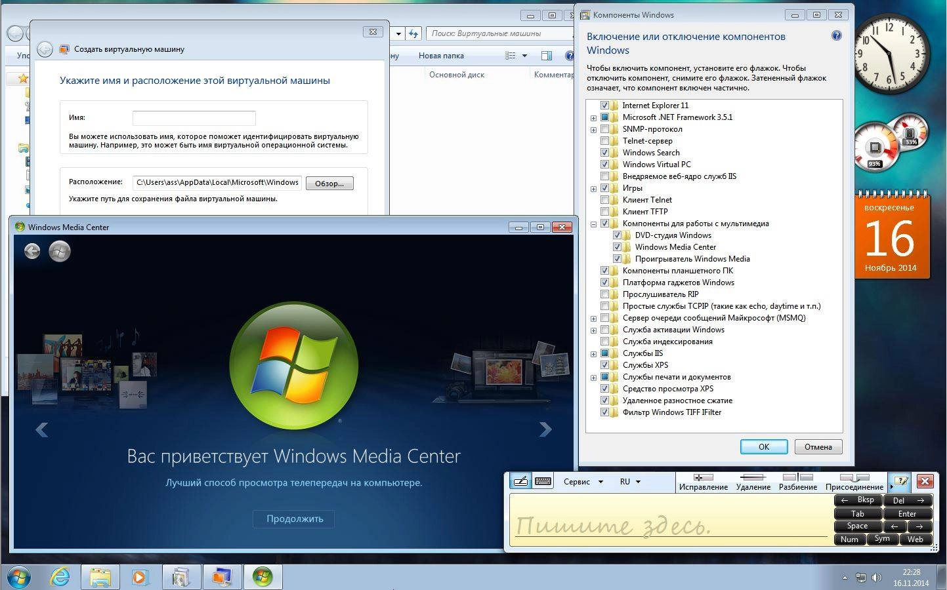
Task: Expand Сервер очереди сообщений (MSMQ) node
Action: 593,319
